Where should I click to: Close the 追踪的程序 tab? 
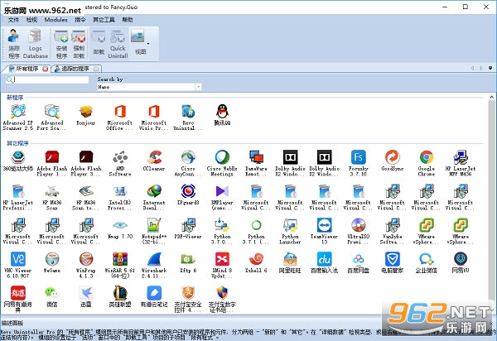pos(96,69)
